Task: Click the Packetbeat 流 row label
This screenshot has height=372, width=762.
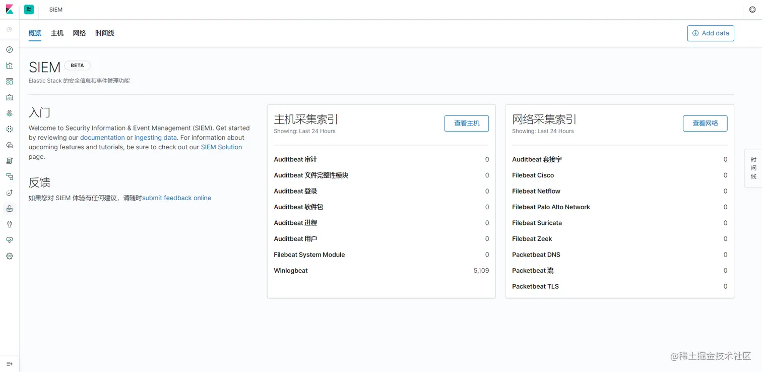Action: point(533,271)
